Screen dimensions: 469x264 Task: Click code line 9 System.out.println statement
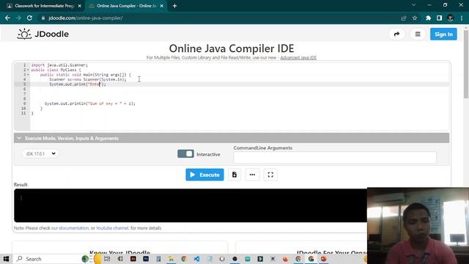[89, 103]
